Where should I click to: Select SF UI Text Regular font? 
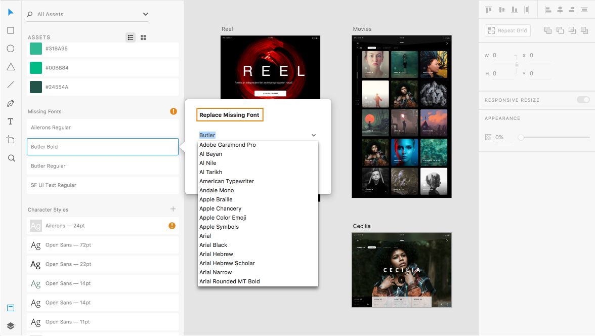tap(102, 185)
